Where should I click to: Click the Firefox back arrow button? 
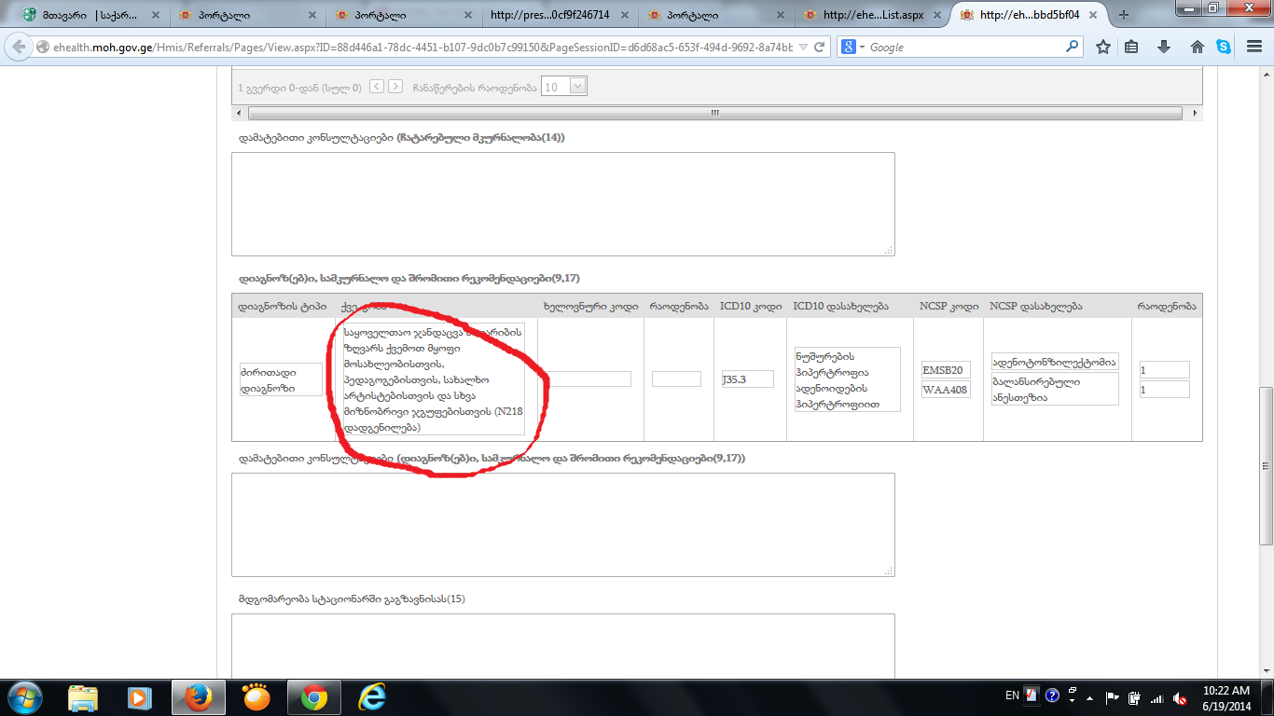click(19, 47)
